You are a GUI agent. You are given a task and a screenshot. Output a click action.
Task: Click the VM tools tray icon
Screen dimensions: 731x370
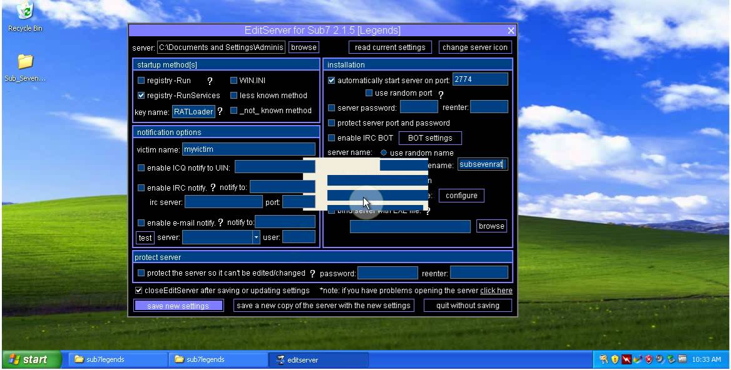click(x=682, y=359)
